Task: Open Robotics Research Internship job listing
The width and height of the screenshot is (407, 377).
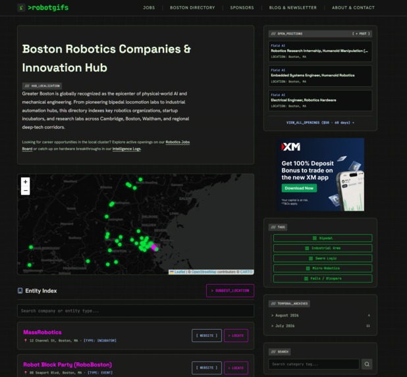Action: 320,51
